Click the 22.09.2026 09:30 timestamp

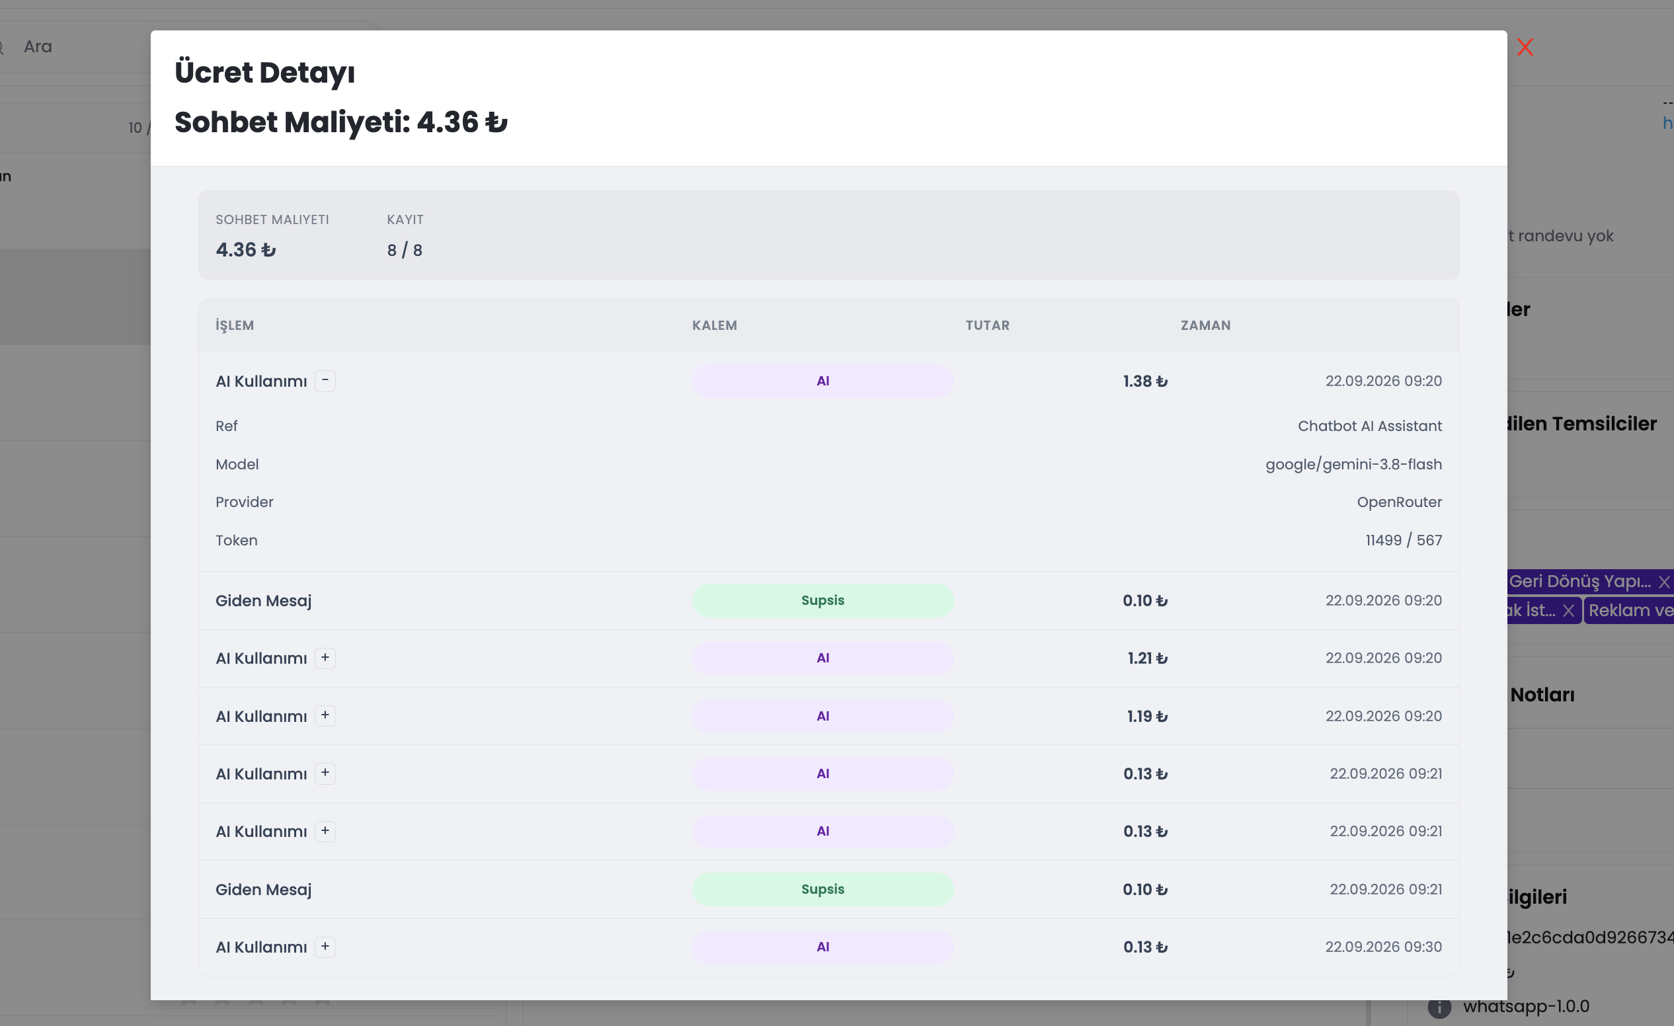click(1383, 947)
